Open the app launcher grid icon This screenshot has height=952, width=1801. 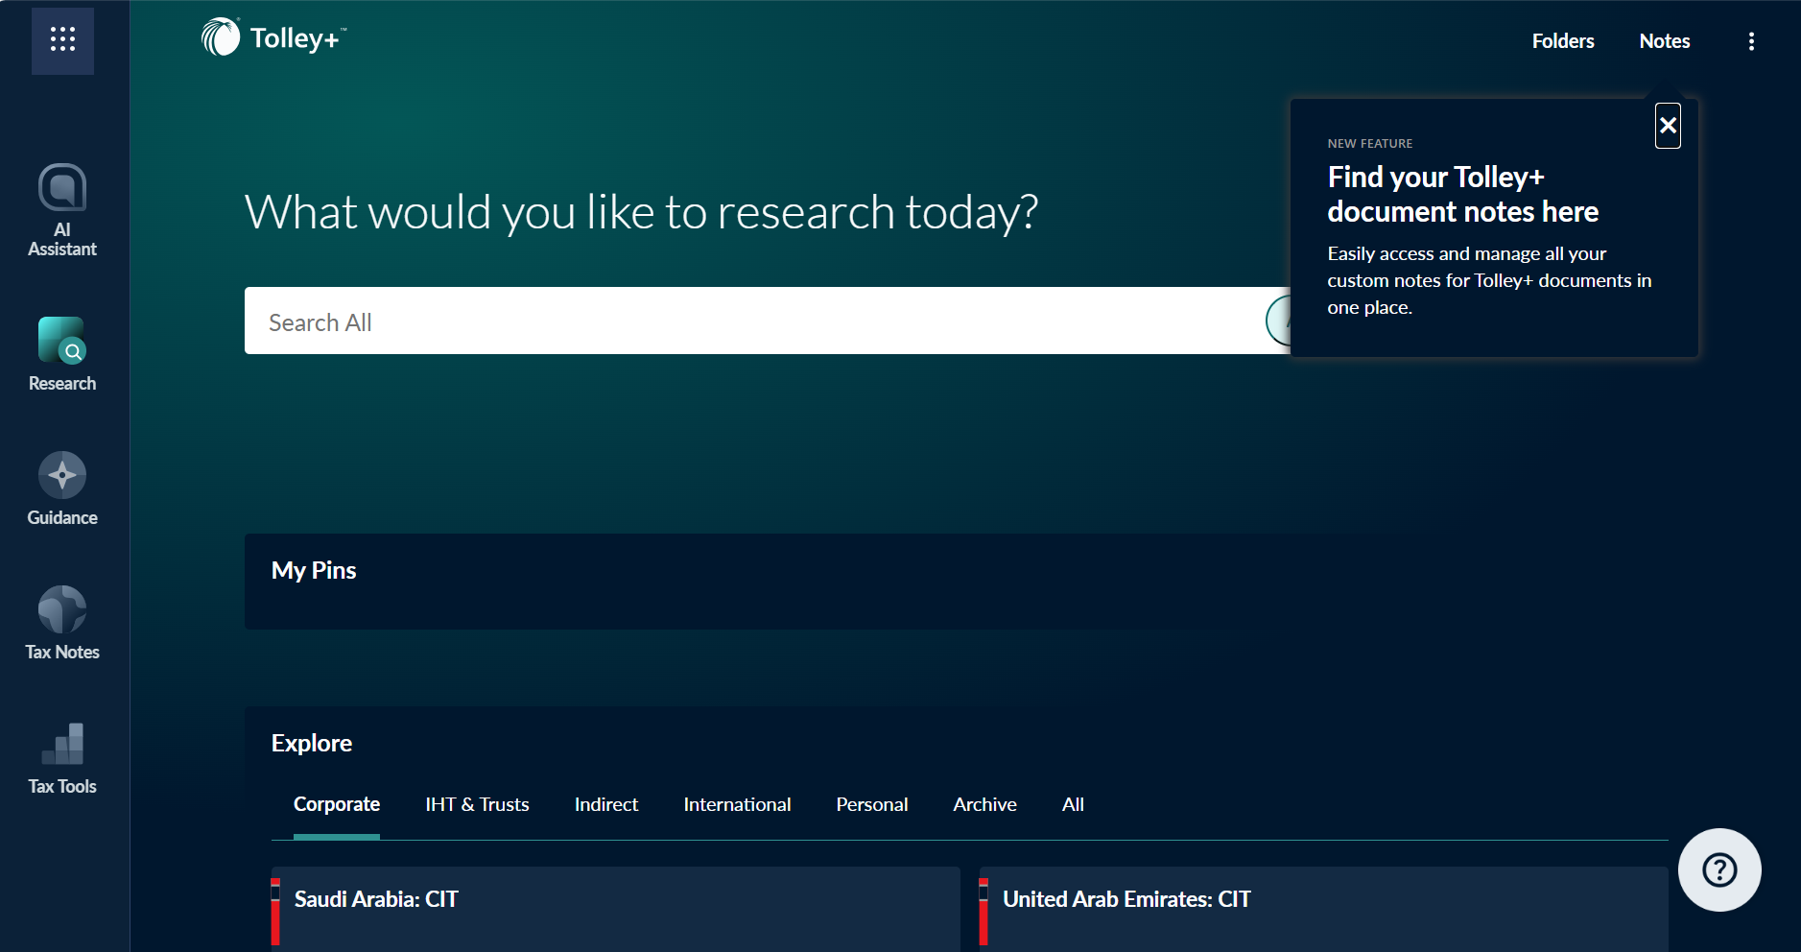(x=62, y=40)
